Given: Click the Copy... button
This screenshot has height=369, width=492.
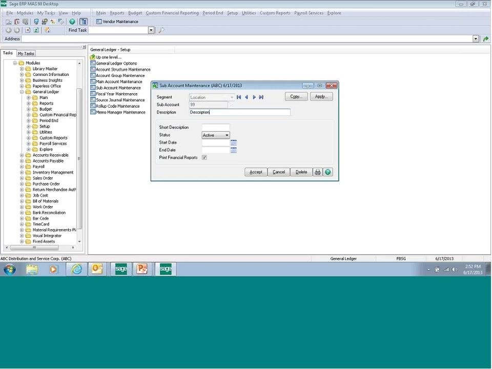Looking at the screenshot, I should pyautogui.click(x=296, y=97).
